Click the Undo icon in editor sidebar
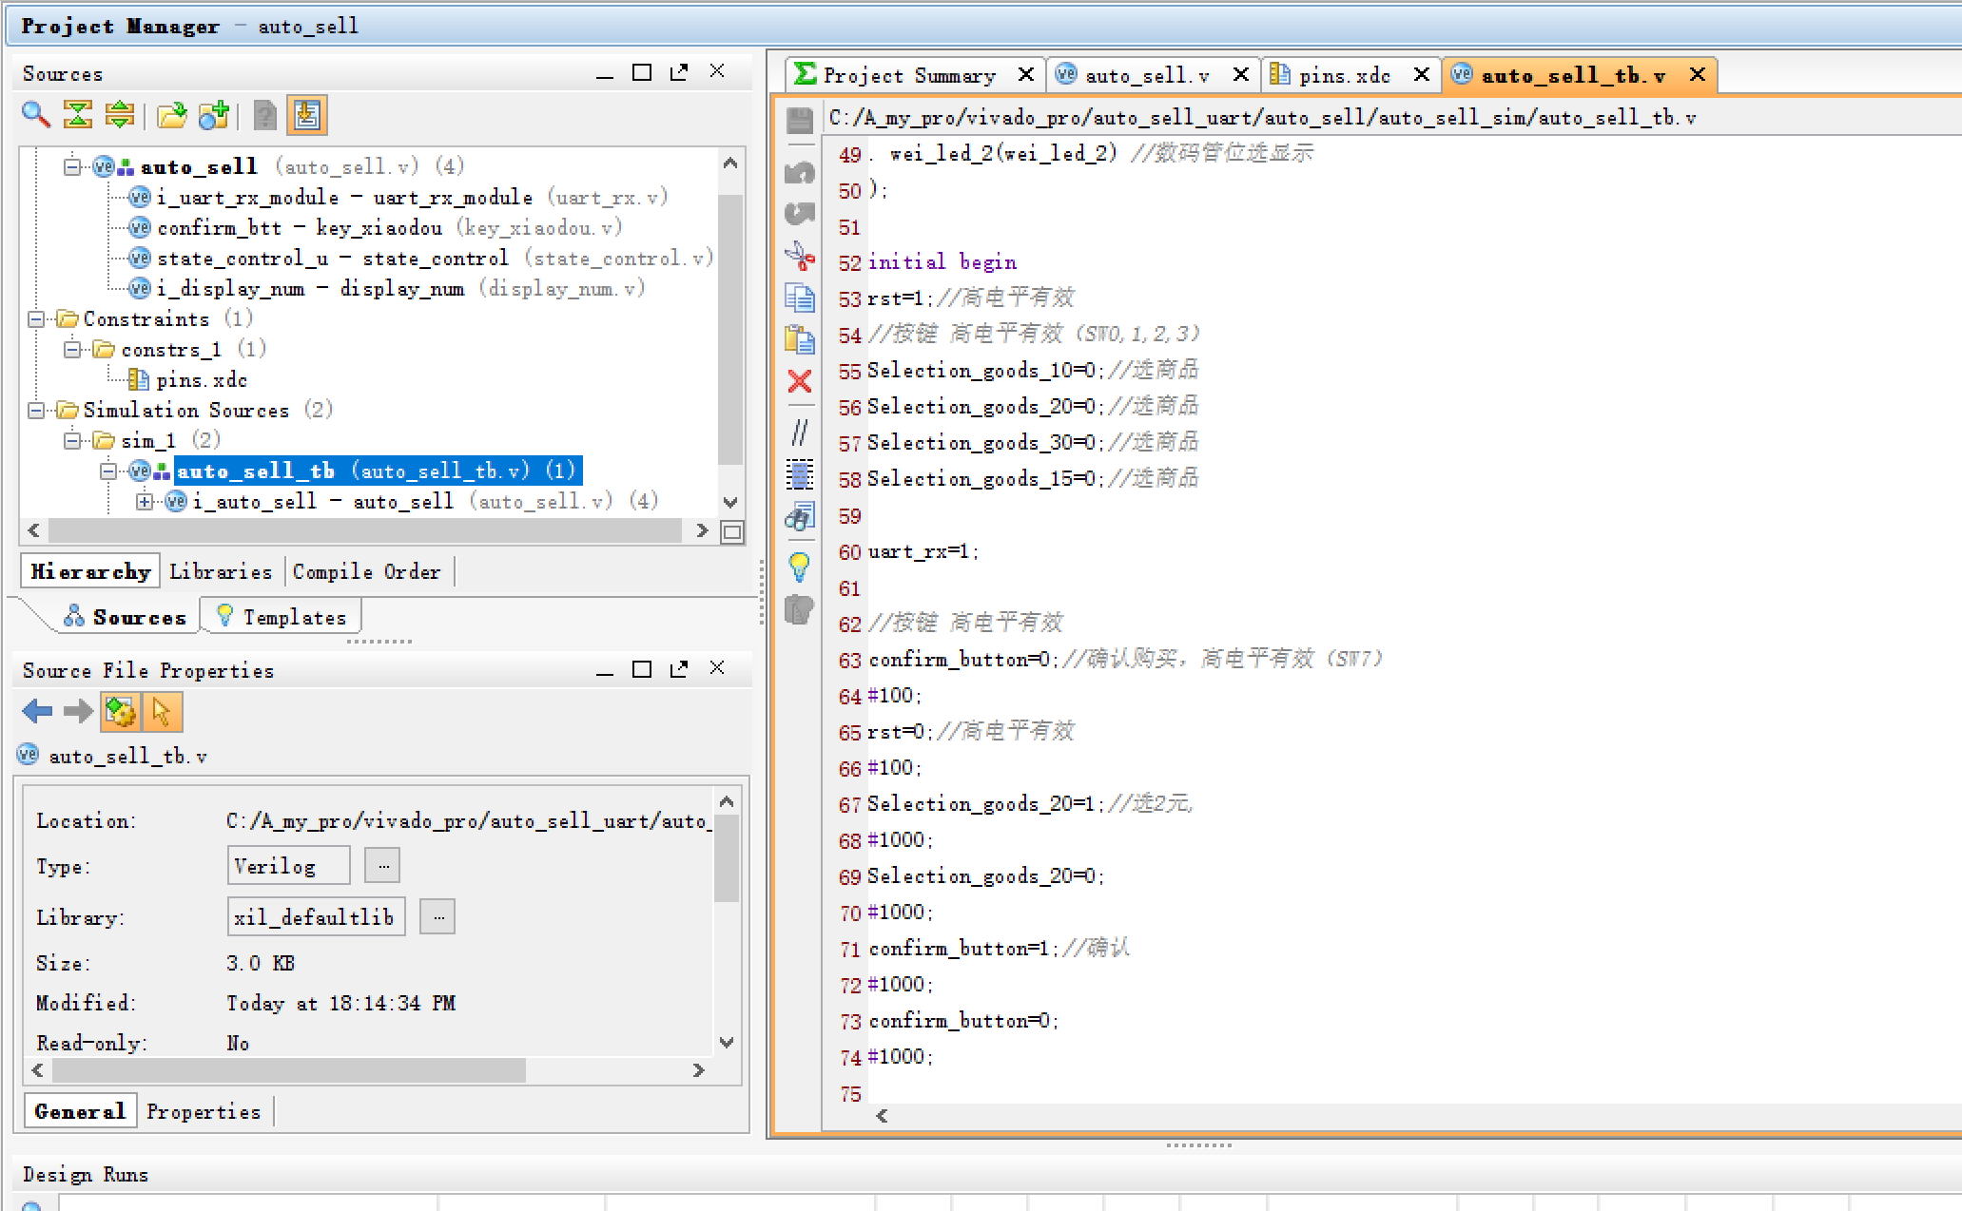This screenshot has width=1962, height=1211. [x=800, y=173]
